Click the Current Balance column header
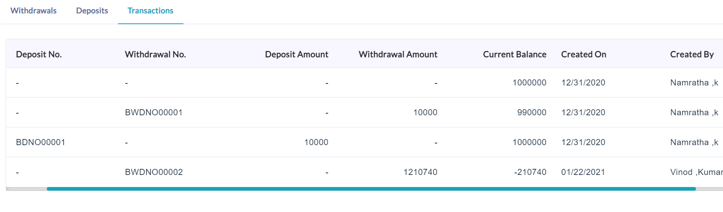The image size is (723, 212). click(515, 54)
